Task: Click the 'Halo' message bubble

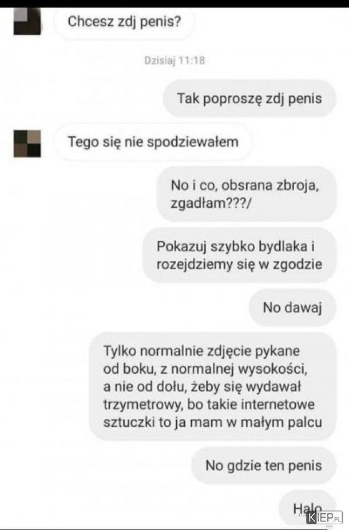Action: [307, 508]
